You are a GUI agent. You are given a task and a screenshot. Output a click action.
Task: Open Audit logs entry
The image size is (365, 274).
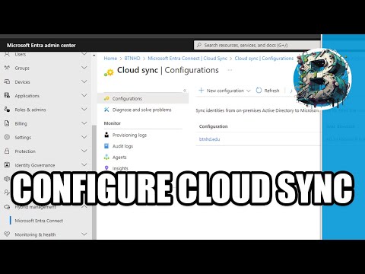122,146
